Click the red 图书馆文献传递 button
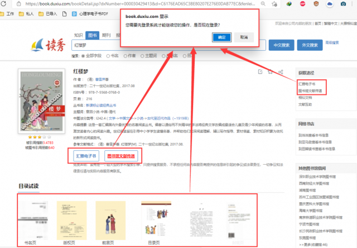This screenshot has width=357, height=248. click(121, 156)
